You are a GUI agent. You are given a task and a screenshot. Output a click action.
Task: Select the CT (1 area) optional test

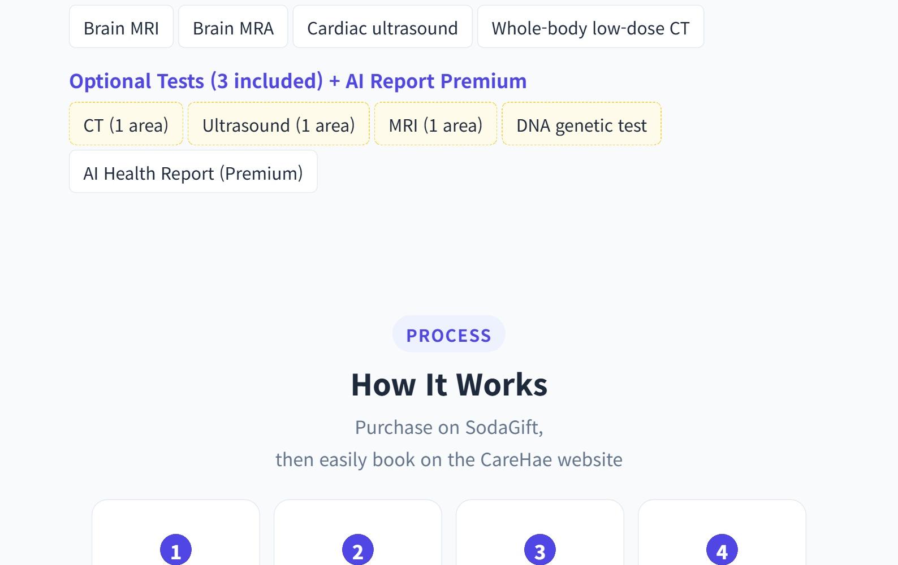tap(126, 124)
